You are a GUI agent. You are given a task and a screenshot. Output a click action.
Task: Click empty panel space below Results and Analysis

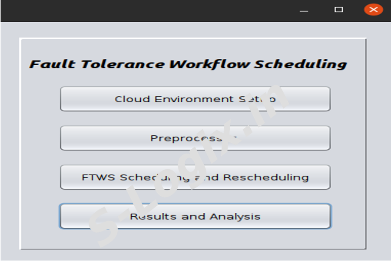point(195,239)
